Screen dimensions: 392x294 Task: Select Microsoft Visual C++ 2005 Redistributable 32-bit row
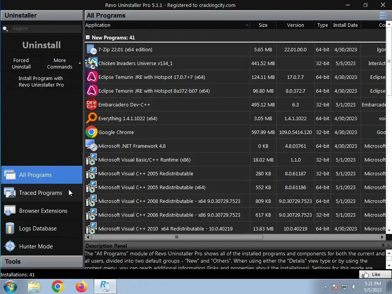235,173
